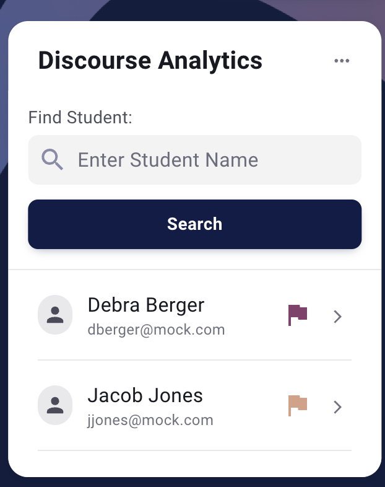385x487 pixels.
Task: Click the Discourse Analytics heading
Action: click(150, 61)
